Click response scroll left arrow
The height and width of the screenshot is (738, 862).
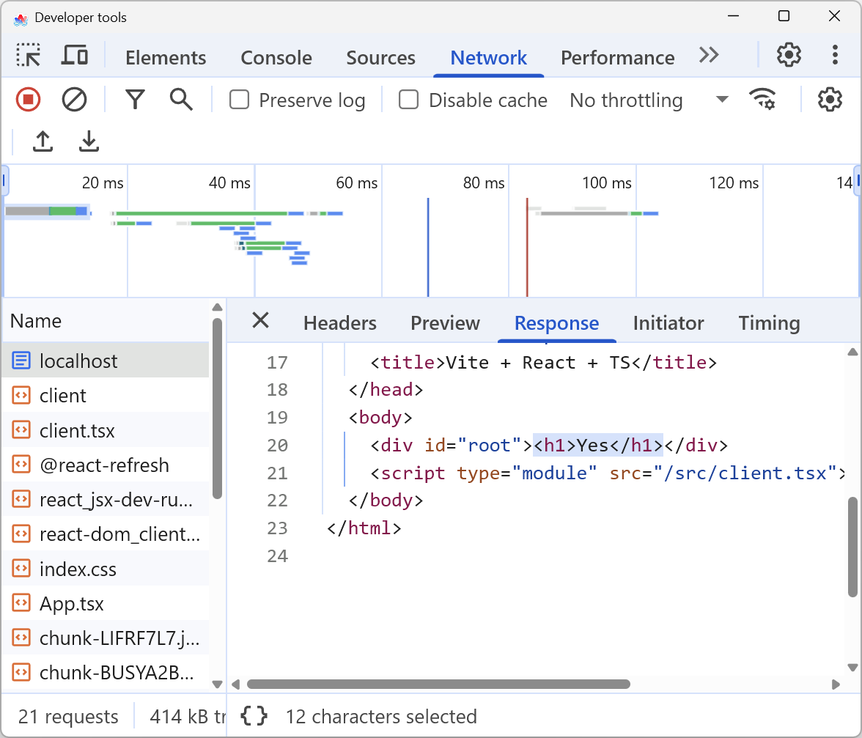(236, 685)
